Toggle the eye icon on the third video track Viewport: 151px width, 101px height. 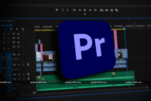coord(18,42)
